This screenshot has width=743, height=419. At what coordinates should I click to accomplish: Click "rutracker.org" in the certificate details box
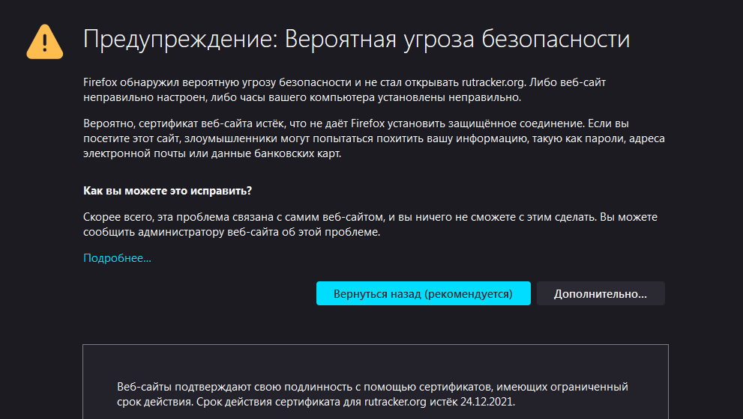click(395, 402)
